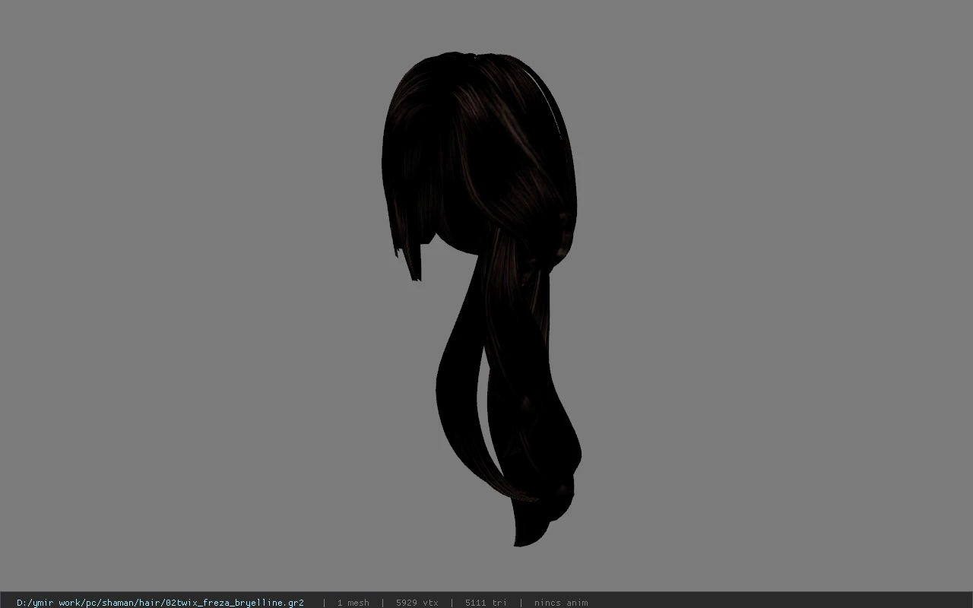973x608 pixels.
Task: Click the '1 mesh' status entry
Action: pyautogui.click(x=353, y=603)
